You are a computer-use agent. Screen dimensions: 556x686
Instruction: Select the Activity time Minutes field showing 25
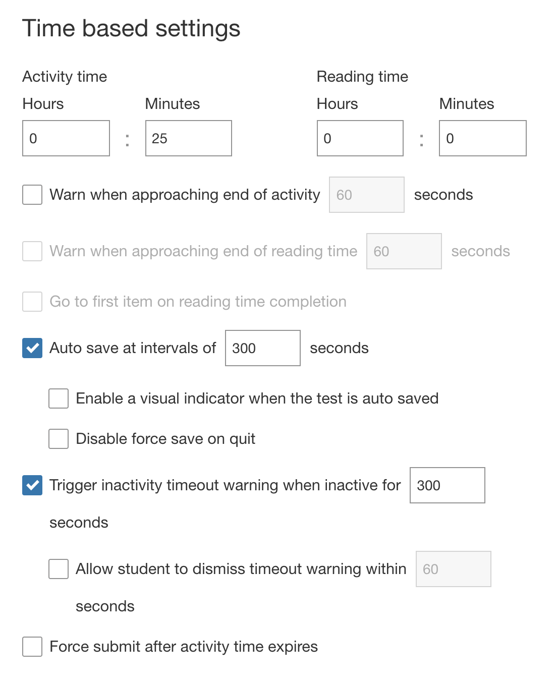[188, 138]
